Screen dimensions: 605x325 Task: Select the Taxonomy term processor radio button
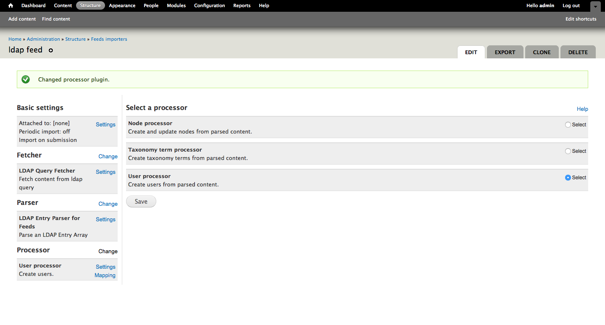point(568,151)
